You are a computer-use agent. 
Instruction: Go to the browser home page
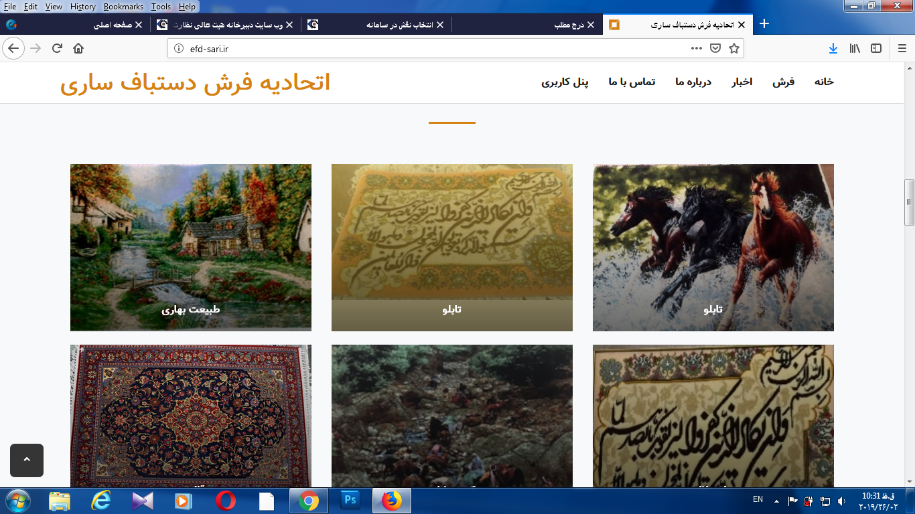click(x=78, y=48)
